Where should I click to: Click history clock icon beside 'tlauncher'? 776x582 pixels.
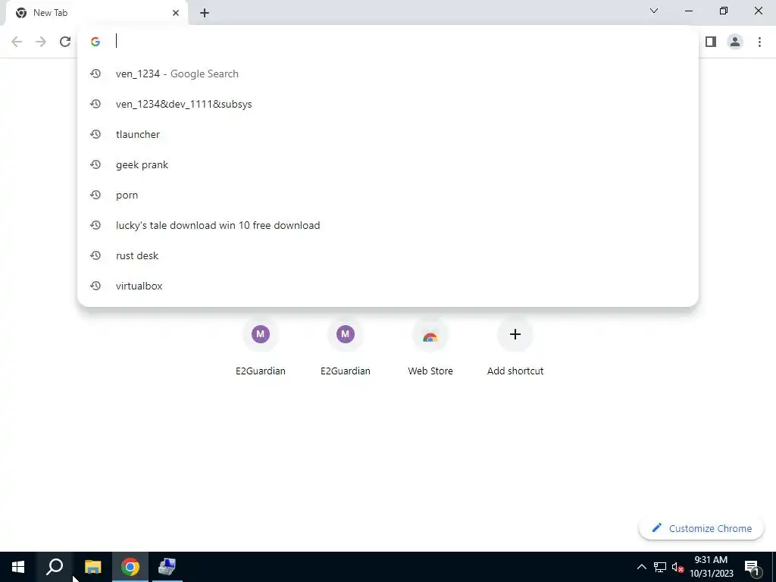tap(95, 134)
